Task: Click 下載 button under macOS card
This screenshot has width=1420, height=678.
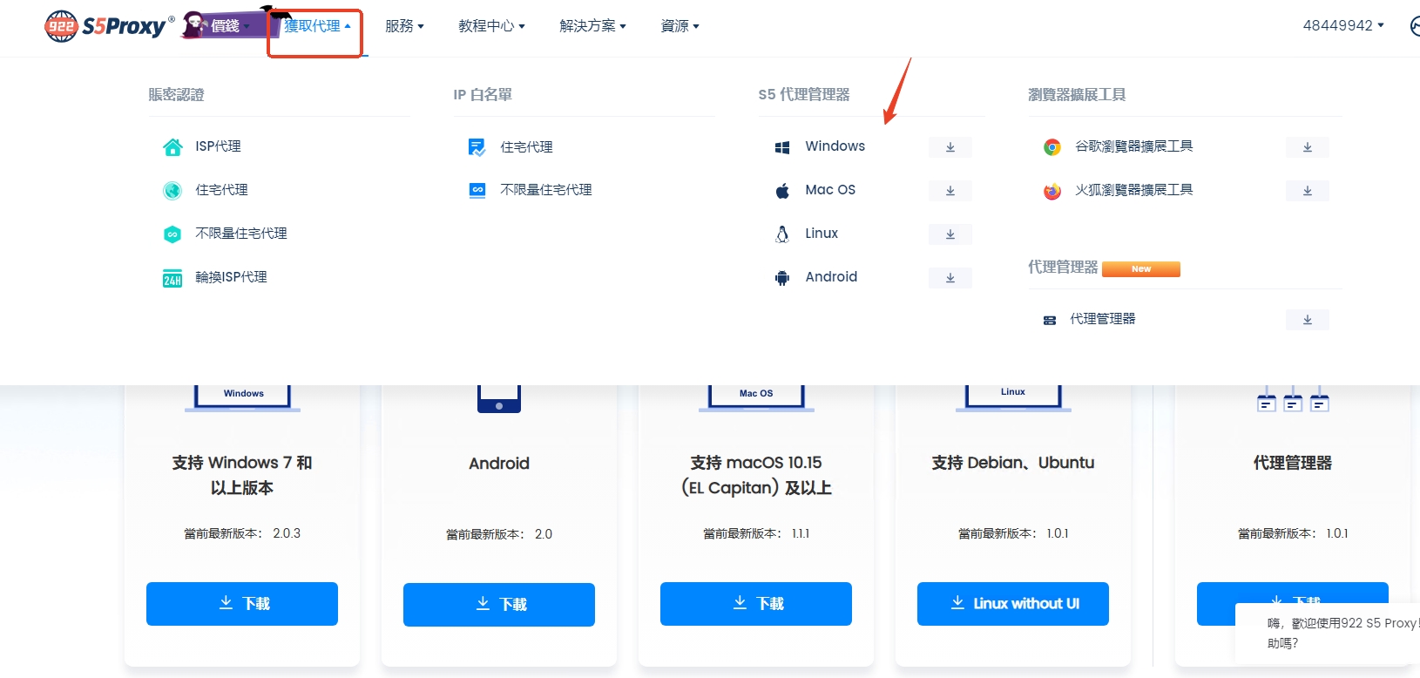Action: [x=755, y=604]
